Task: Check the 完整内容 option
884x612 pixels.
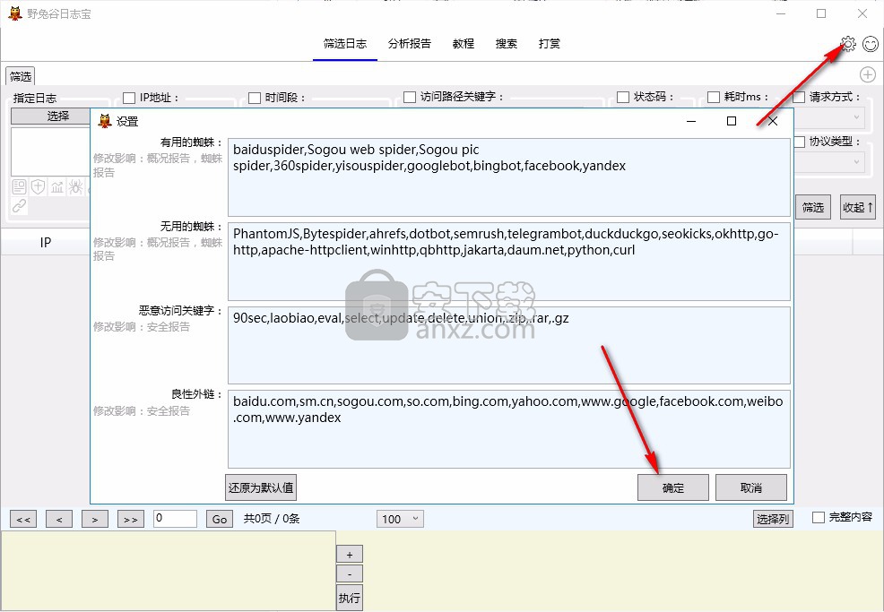Action: coord(819,517)
